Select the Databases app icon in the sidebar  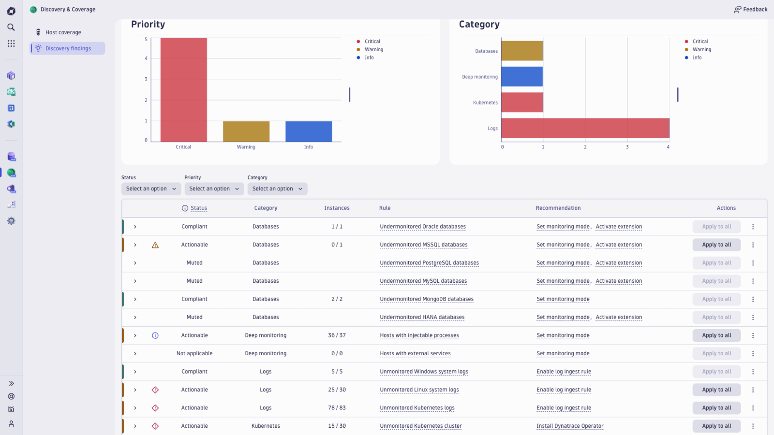click(11, 157)
